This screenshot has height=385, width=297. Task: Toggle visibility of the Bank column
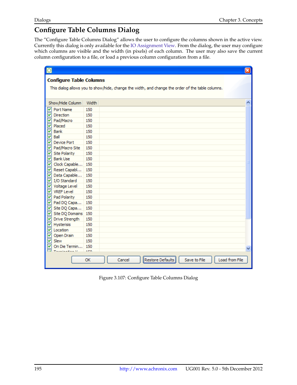tap(49, 131)
